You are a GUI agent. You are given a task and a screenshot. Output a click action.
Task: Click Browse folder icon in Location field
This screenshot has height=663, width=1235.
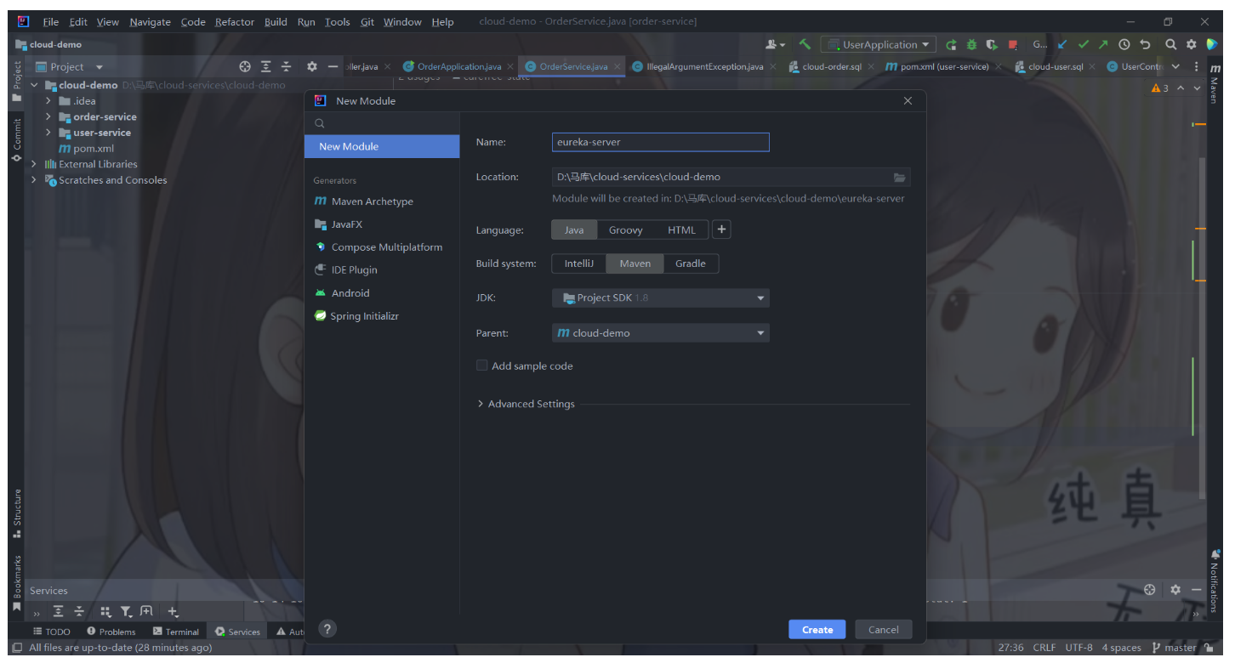click(900, 177)
